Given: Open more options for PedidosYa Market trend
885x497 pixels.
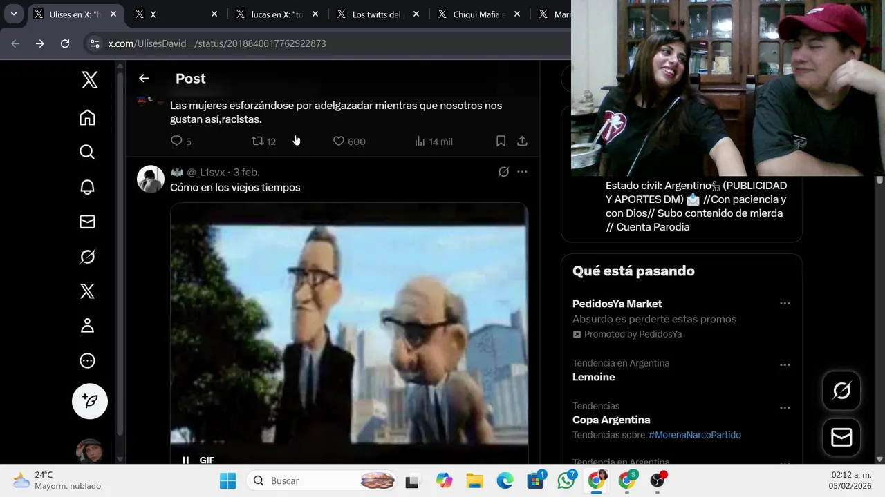Looking at the screenshot, I should pos(785,304).
